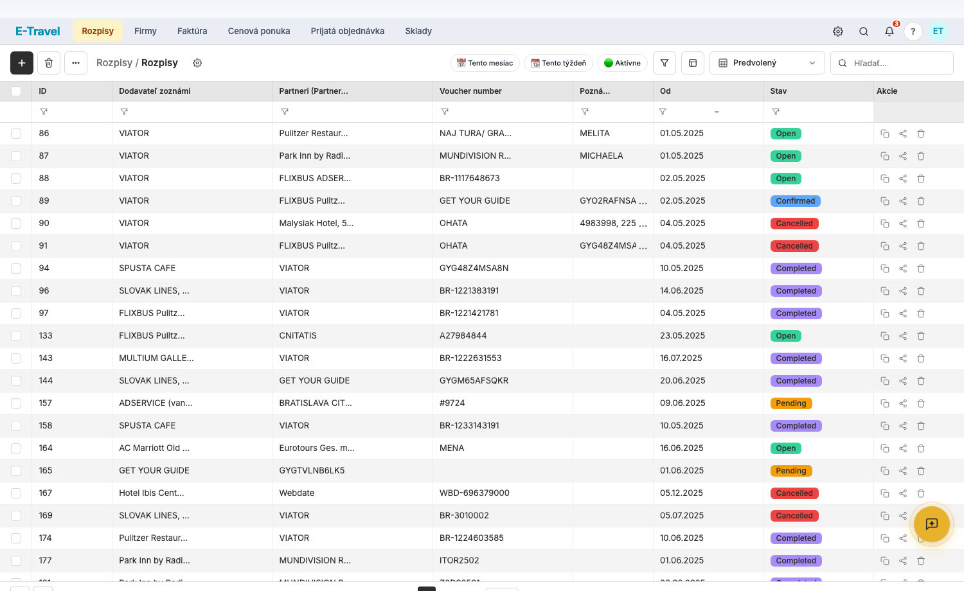Image resolution: width=964 pixels, height=591 pixels.
Task: Open the Partneri column filter
Action: coord(285,112)
